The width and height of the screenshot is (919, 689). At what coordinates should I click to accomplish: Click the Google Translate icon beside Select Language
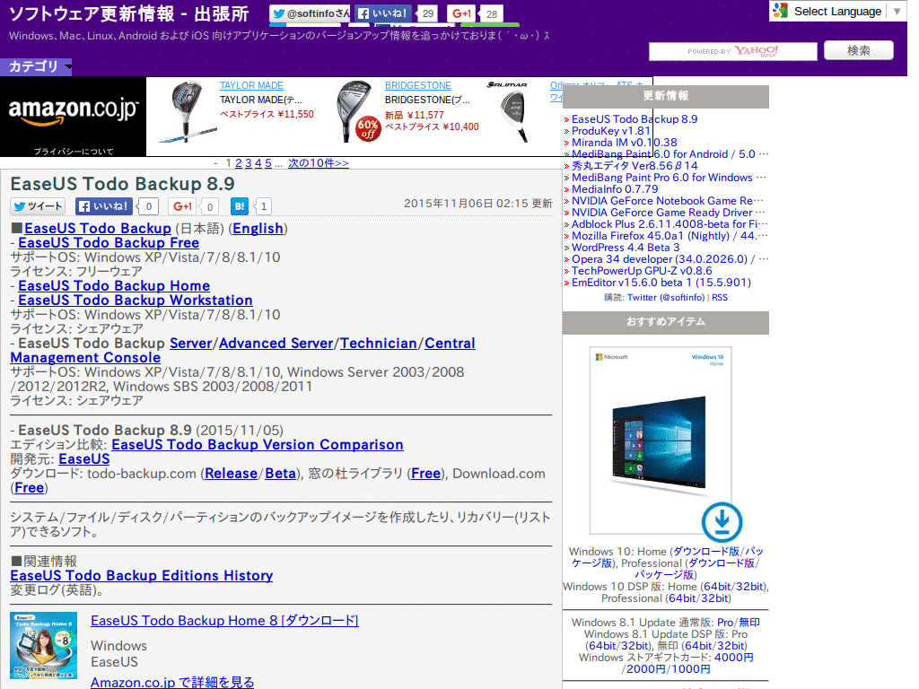tap(780, 11)
